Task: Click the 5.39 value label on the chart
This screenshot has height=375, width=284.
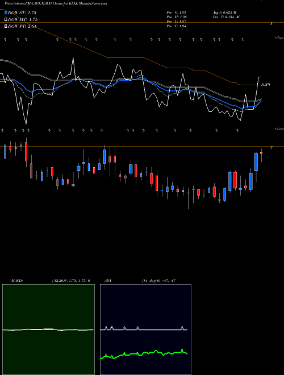Action: 266,85
